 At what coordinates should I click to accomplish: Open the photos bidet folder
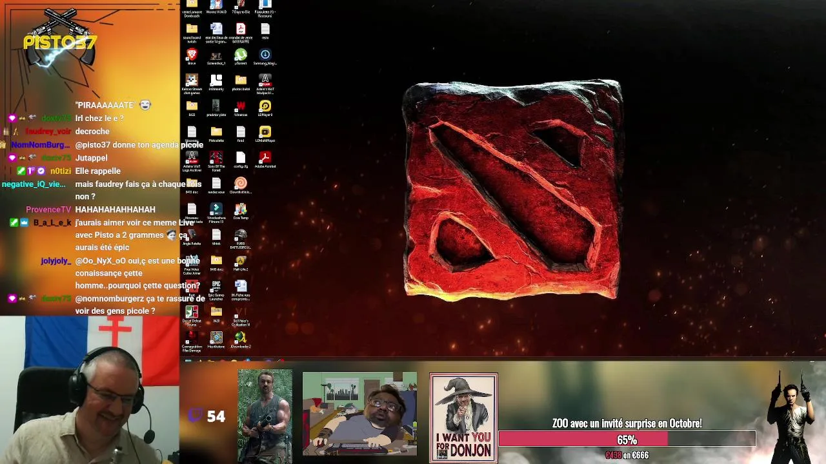241,83
